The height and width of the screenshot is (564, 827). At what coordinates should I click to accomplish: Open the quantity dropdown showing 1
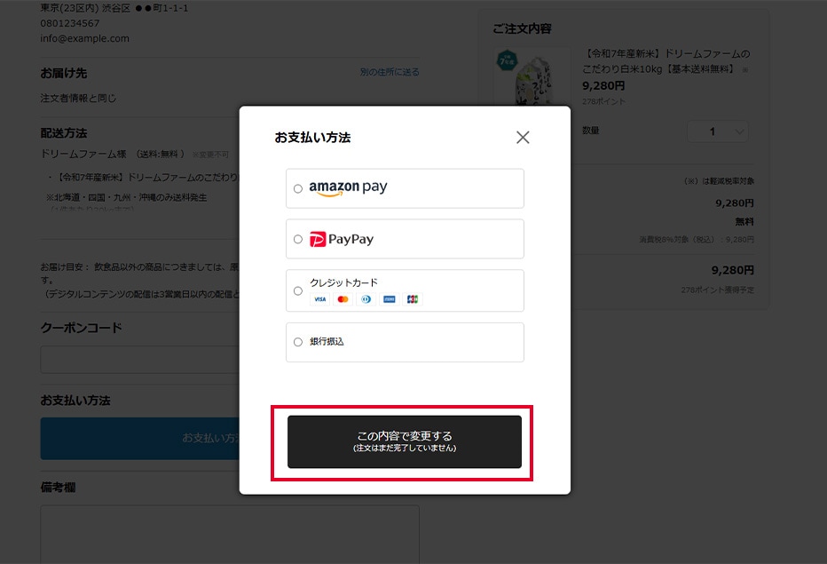click(717, 131)
